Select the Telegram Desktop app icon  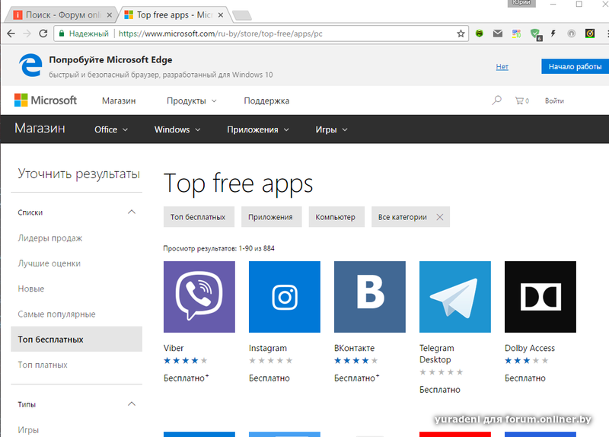pyautogui.click(x=454, y=297)
